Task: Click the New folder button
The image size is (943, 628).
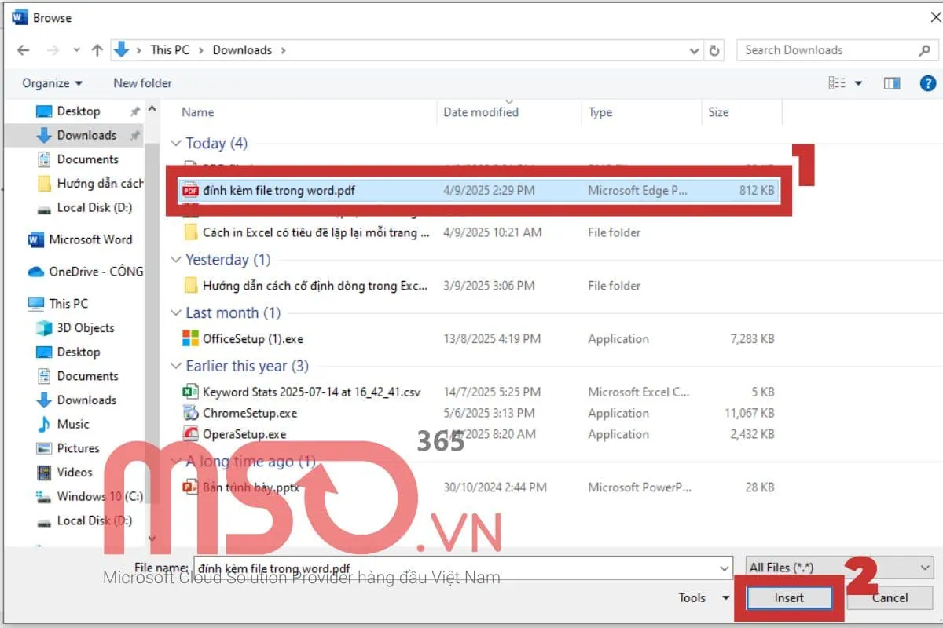Action: (x=142, y=82)
